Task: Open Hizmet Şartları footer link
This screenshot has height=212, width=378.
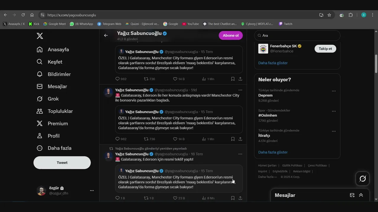Action: (x=267, y=165)
